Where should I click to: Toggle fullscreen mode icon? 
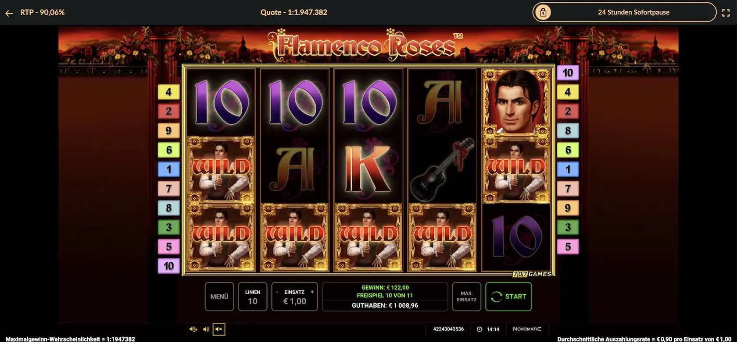click(726, 13)
